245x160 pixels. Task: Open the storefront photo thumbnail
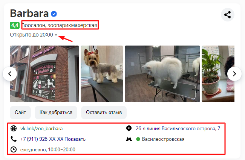pyautogui.click(x=44, y=74)
